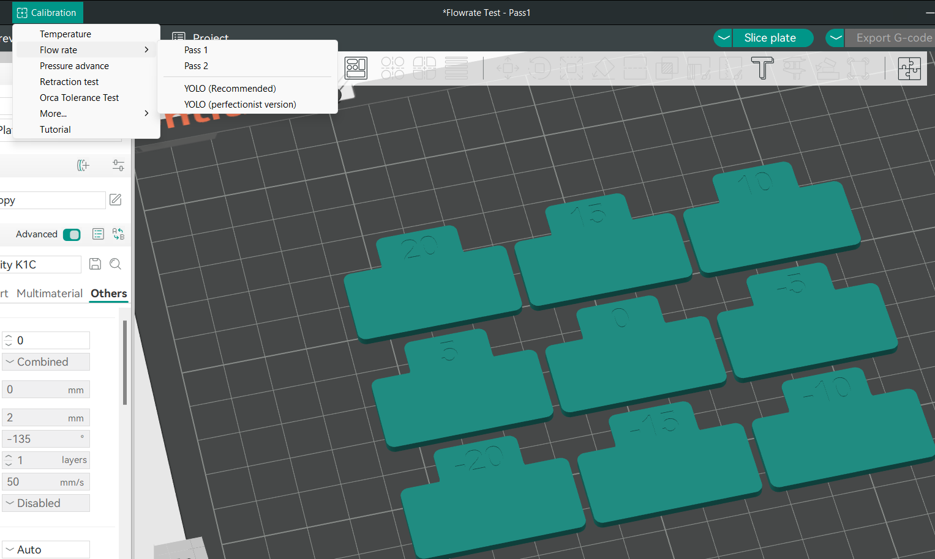The height and width of the screenshot is (559, 935).
Task: Open the Assembly view puzzle icon
Action: (x=909, y=68)
